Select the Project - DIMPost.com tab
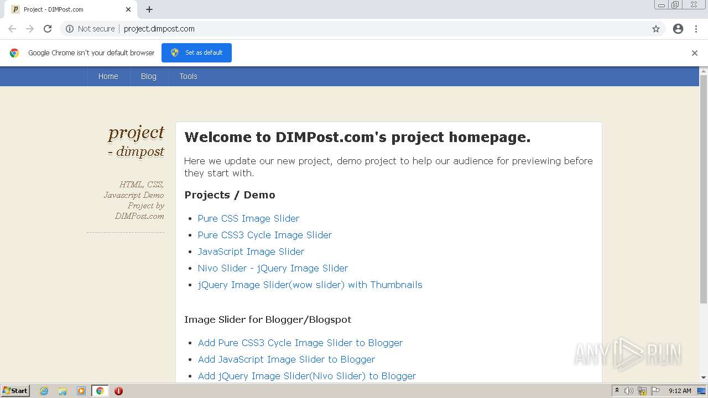708x398 pixels. (x=71, y=9)
